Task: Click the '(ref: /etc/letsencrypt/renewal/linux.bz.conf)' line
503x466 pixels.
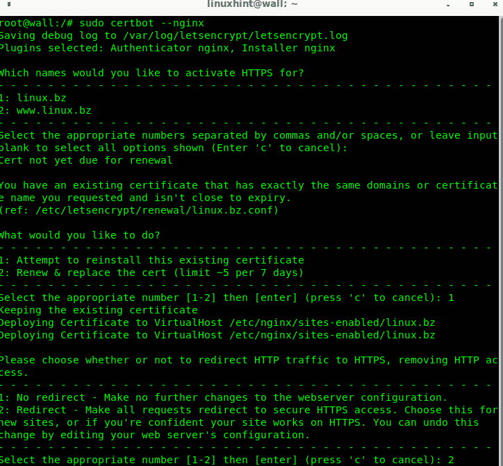Action: tap(139, 210)
